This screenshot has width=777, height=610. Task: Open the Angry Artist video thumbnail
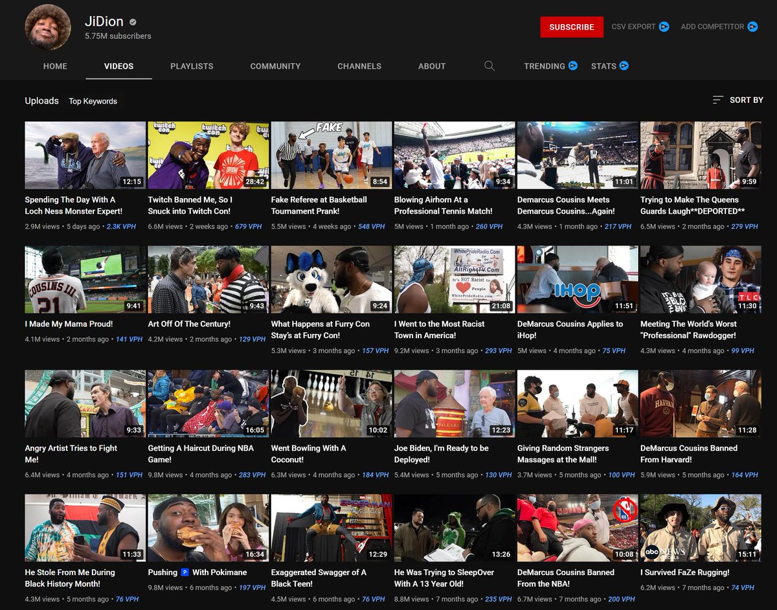point(85,404)
